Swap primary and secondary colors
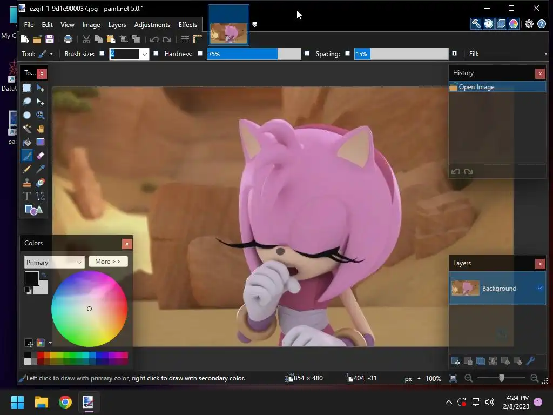 [x=44, y=275]
